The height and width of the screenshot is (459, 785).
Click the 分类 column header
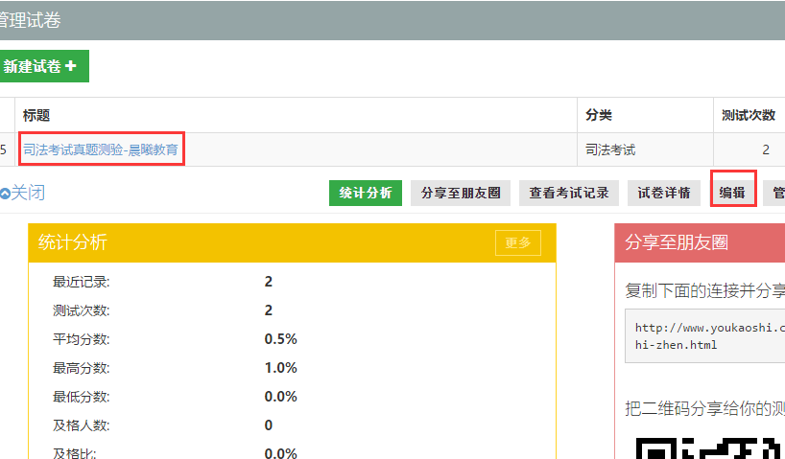(599, 115)
